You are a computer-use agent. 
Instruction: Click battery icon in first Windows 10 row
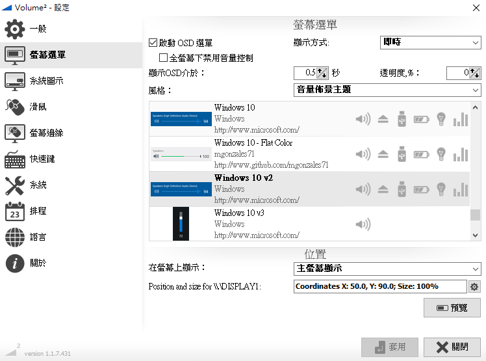tap(422, 119)
